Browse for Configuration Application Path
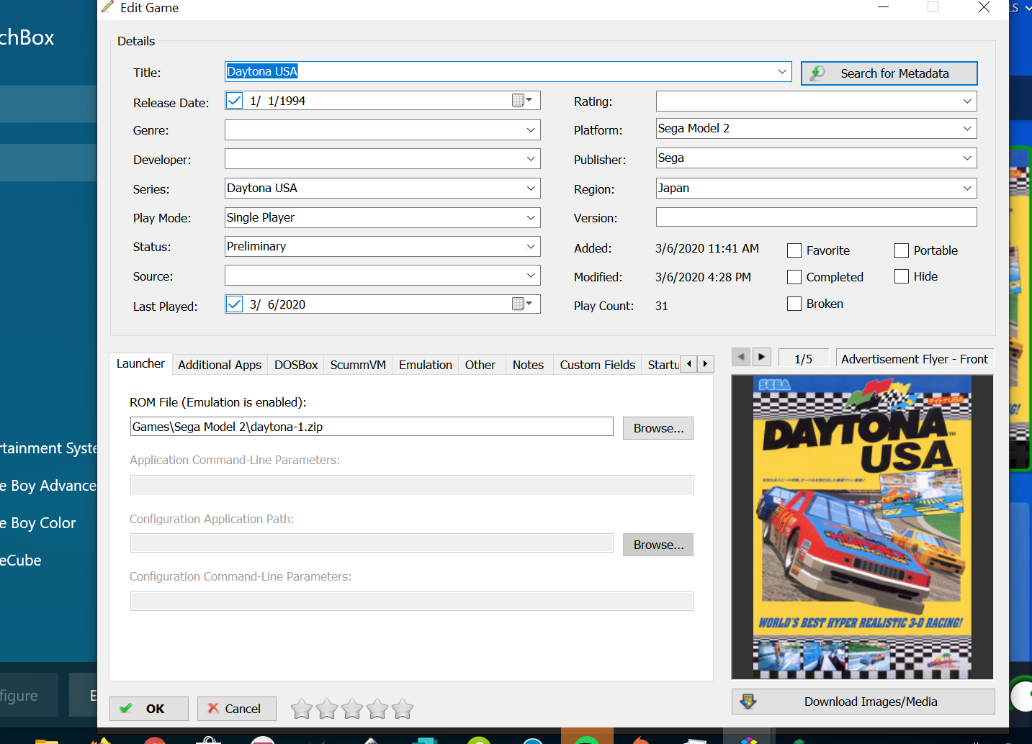Screen dimensions: 1032x744 tap(658, 545)
